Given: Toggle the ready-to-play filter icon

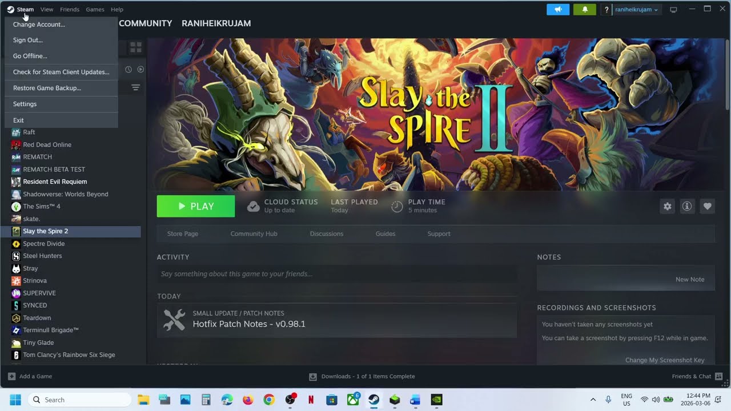Looking at the screenshot, I should 140,69.
